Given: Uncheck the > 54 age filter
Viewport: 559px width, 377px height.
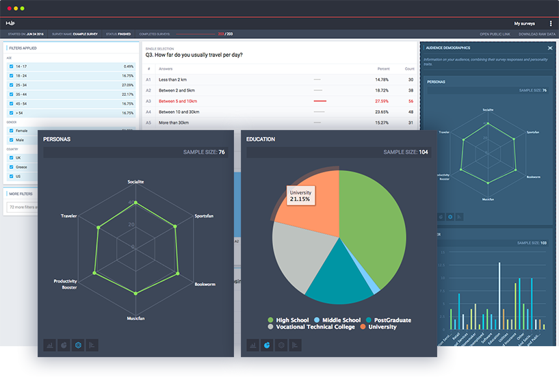Looking at the screenshot, I should [x=12, y=113].
